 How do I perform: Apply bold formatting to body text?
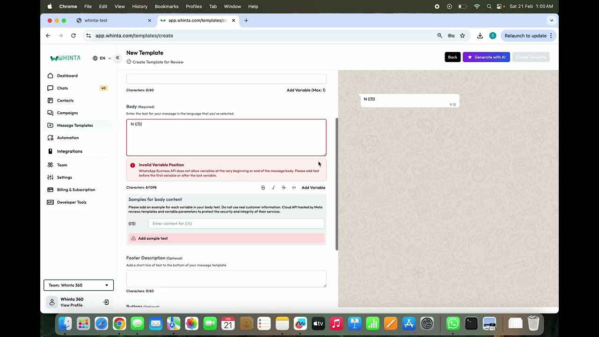coord(263,188)
